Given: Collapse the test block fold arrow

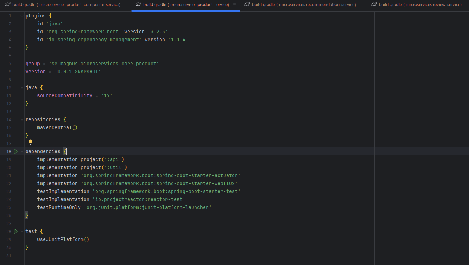Looking at the screenshot, I should 22,231.
